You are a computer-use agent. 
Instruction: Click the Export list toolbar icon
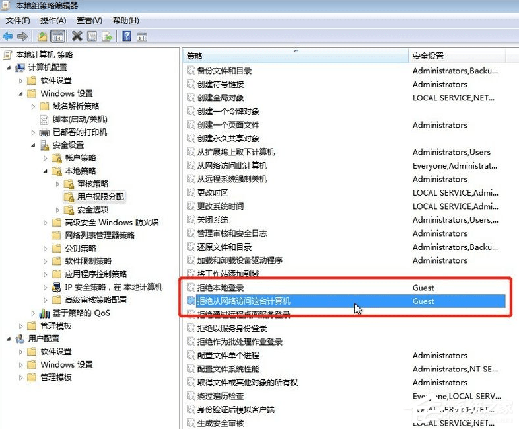(107, 36)
